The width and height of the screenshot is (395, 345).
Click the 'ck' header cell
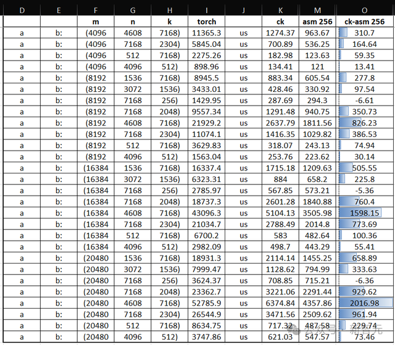tap(280, 22)
